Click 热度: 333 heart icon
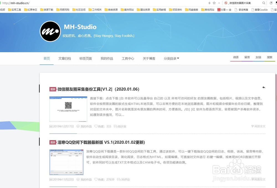The height and width of the screenshot is (188, 277). click(96, 126)
